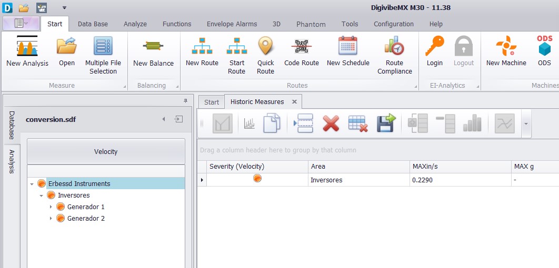Open the toolbar overflow dropdown arrow
The image size is (559, 268).
526,124
